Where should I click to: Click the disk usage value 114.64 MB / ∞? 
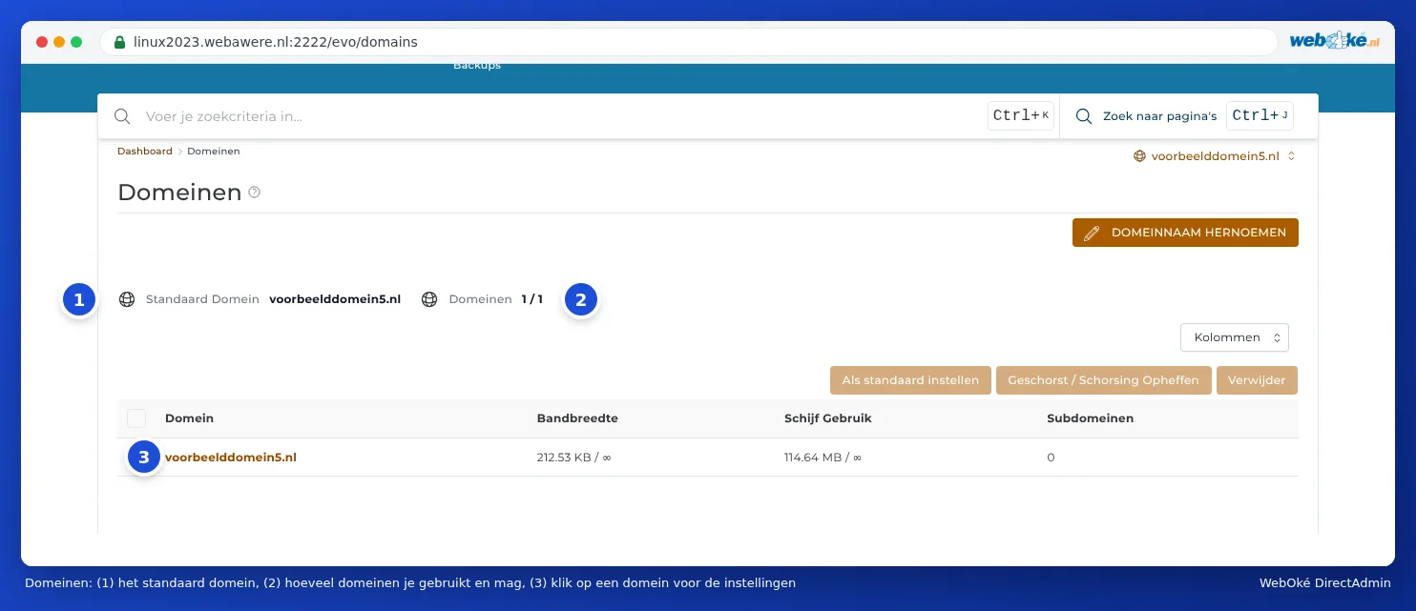823,458
